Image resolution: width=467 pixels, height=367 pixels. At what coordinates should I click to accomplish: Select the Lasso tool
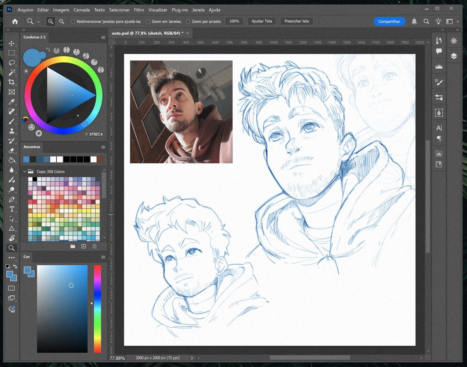pyautogui.click(x=12, y=63)
